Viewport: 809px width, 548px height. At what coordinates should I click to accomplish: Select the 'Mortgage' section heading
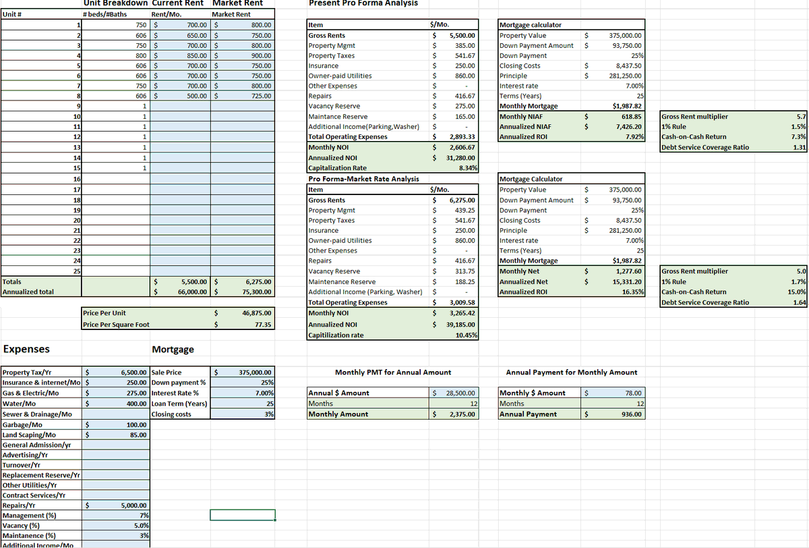click(173, 350)
